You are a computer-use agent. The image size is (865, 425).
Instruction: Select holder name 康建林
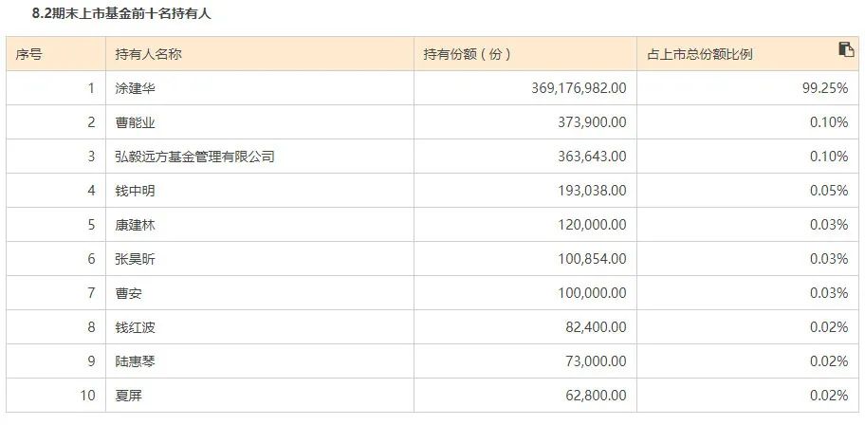point(135,225)
